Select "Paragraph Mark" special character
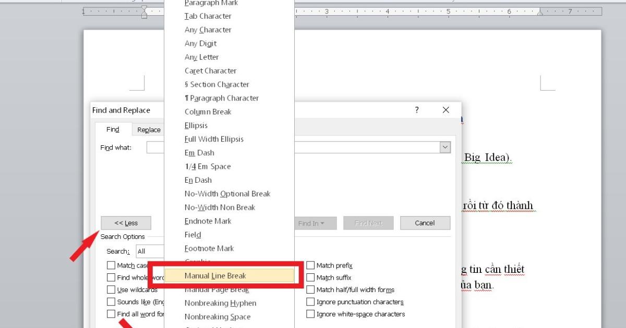Screen dimensions: 626x328 [211, 3]
